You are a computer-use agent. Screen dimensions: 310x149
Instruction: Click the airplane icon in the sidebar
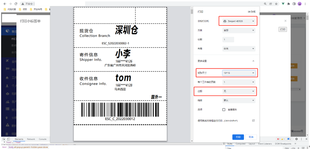[x=7, y=61]
